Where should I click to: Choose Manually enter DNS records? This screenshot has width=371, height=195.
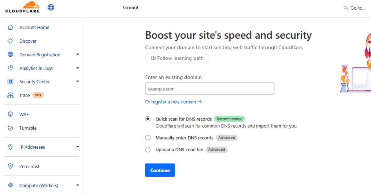148,137
